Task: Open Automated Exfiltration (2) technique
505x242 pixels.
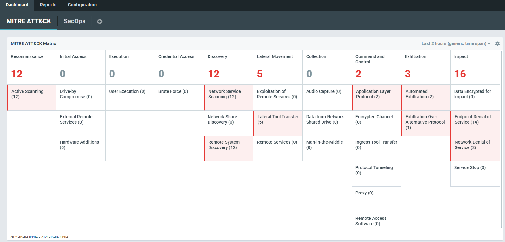Action: [x=426, y=98]
